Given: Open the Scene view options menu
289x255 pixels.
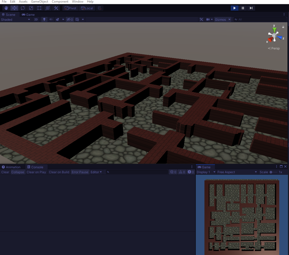Looking at the screenshot, I should 284,14.
